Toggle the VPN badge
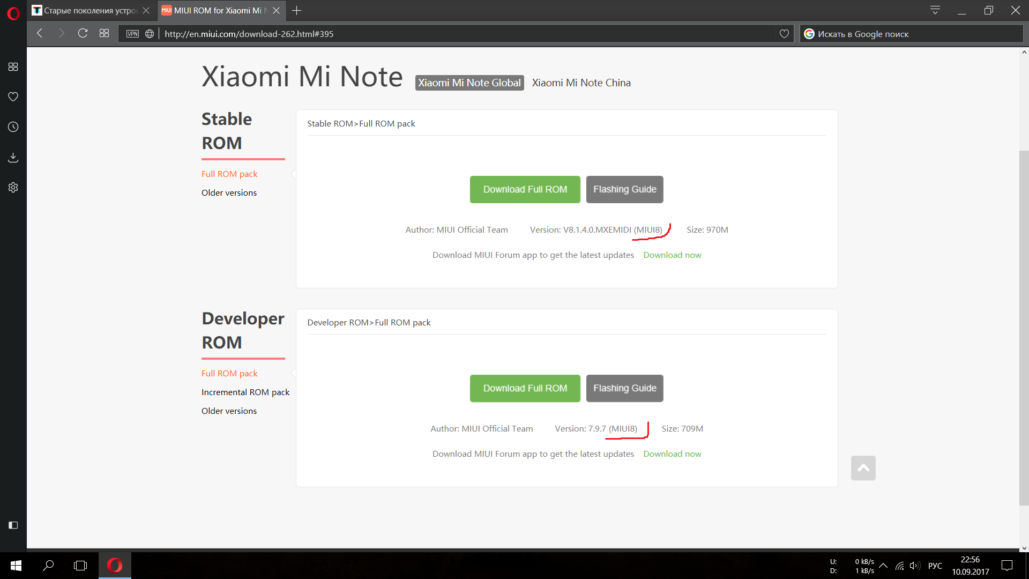Viewport: 1029px width, 579px height. (132, 34)
